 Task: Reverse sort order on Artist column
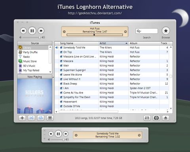114,43
